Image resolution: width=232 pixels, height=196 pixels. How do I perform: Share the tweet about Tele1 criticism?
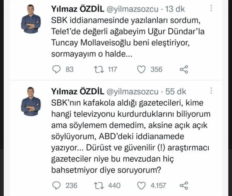(184, 69)
